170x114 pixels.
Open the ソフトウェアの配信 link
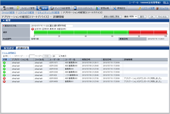26,12
